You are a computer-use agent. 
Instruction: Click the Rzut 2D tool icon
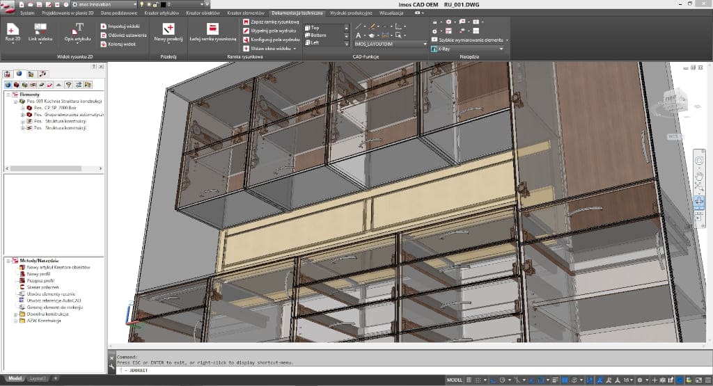11,29
